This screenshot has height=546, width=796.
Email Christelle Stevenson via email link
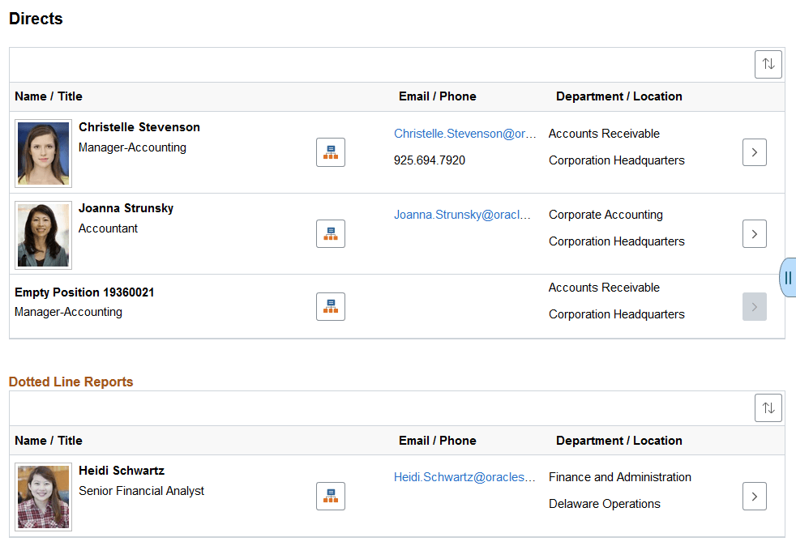click(465, 134)
